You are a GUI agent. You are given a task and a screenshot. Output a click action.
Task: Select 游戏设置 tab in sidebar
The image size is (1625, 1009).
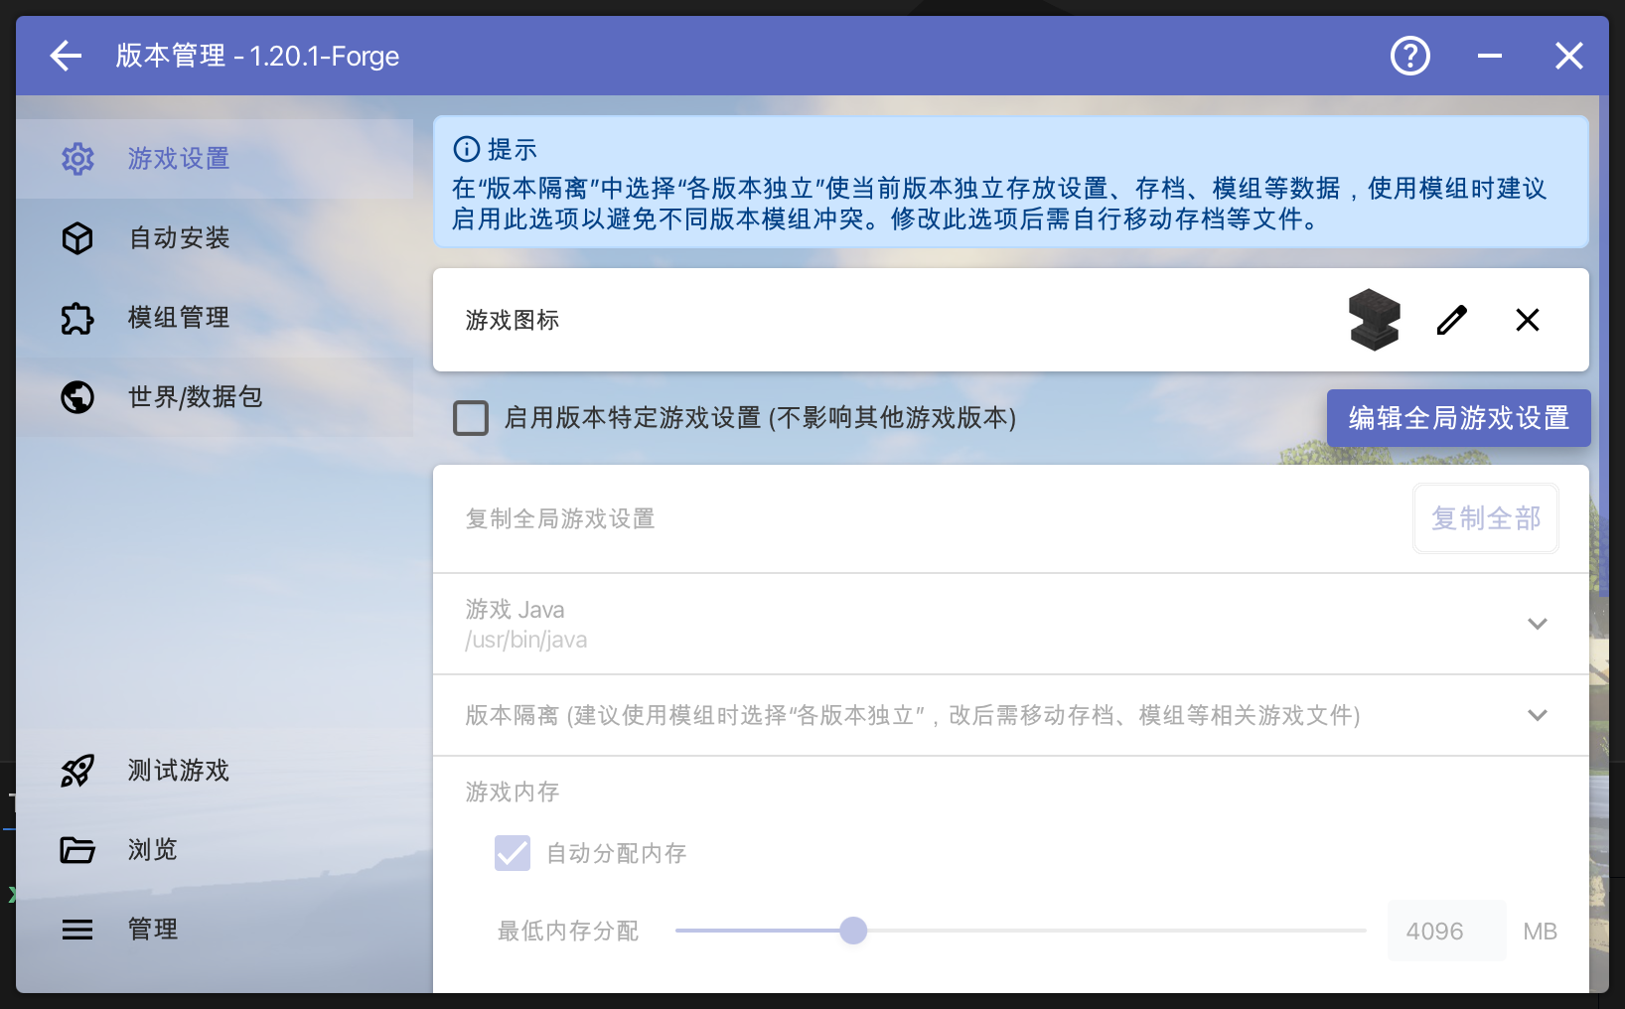coord(179,159)
